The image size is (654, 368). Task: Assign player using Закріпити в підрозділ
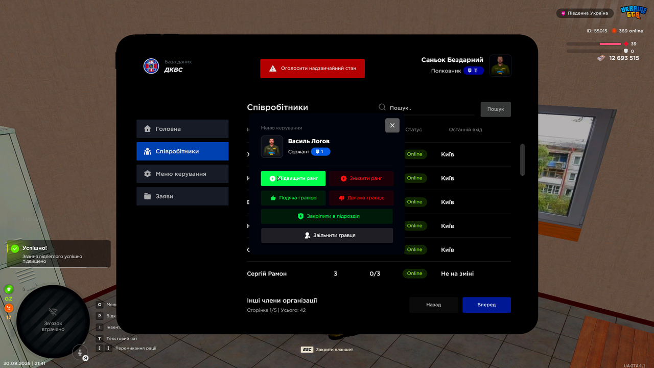point(327,216)
